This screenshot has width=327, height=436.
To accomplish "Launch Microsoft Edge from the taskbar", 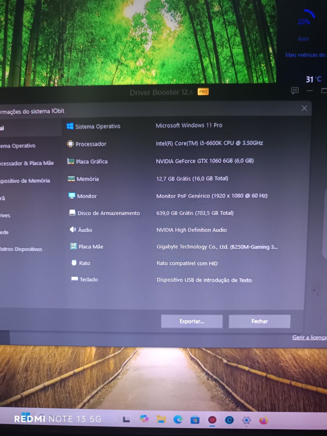I will [x=178, y=419].
